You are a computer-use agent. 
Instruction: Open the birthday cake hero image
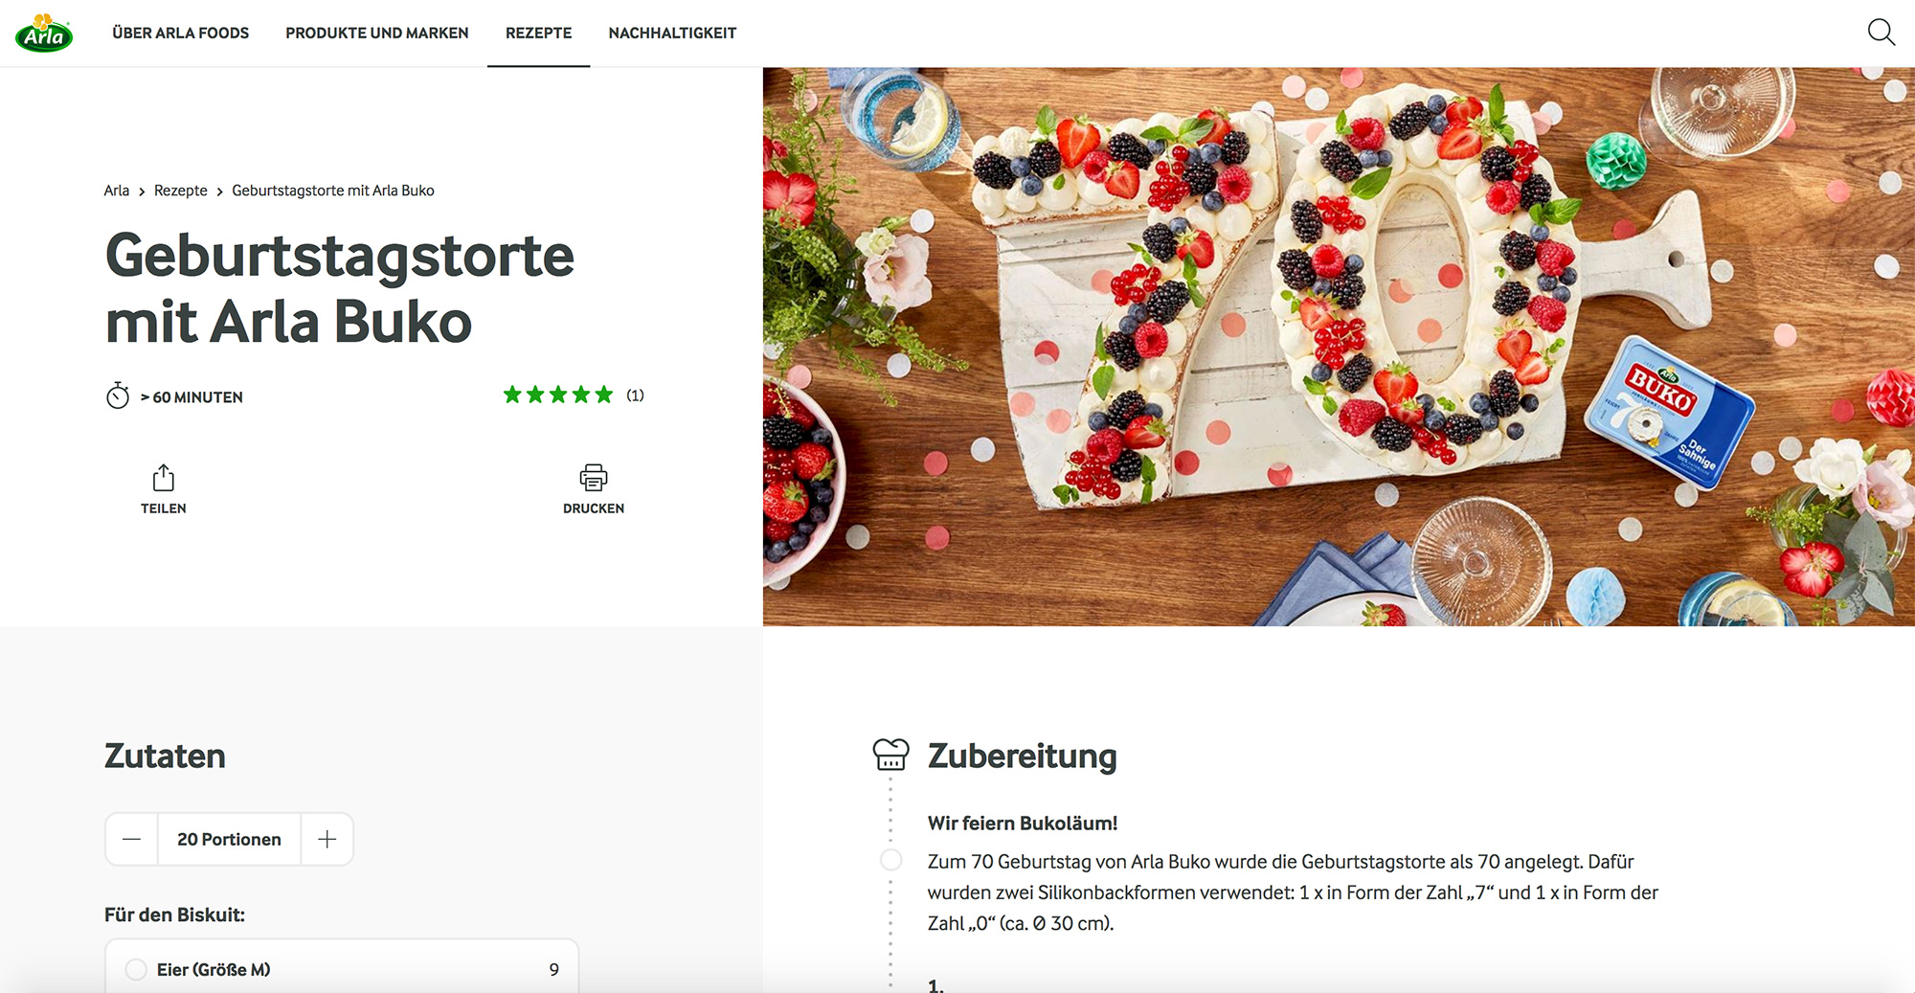(1339, 347)
